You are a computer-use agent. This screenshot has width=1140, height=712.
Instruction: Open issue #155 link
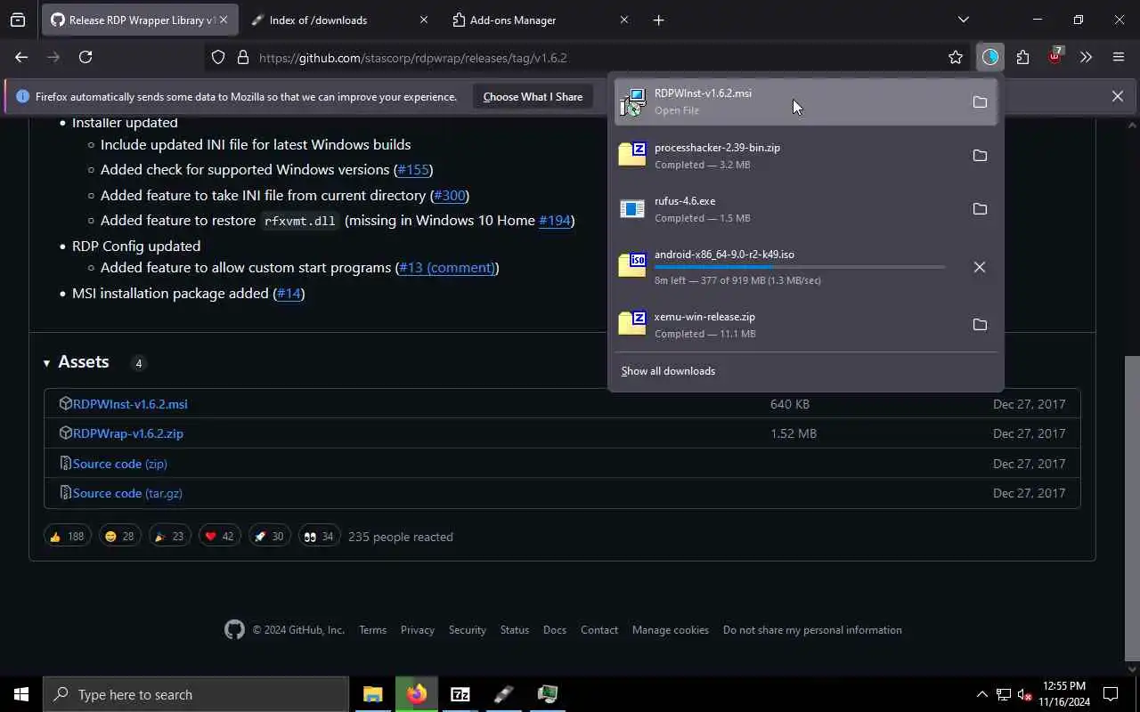(x=413, y=169)
